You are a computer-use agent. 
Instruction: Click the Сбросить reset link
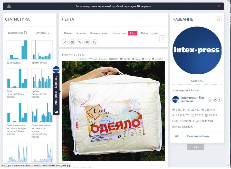pyautogui.click(x=197, y=81)
